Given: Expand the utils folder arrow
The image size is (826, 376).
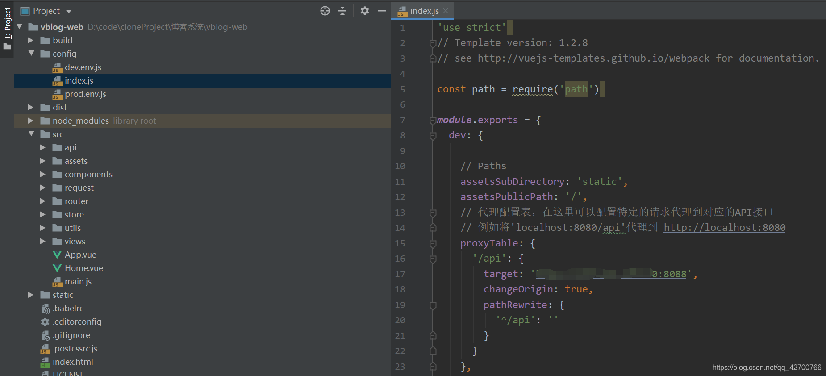Looking at the screenshot, I should pyautogui.click(x=43, y=228).
